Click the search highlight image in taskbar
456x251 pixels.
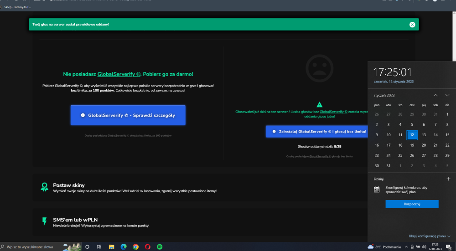(72, 247)
